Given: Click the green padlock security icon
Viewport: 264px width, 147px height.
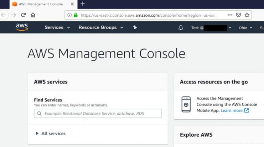Looking at the screenshot, I should coord(76,15).
